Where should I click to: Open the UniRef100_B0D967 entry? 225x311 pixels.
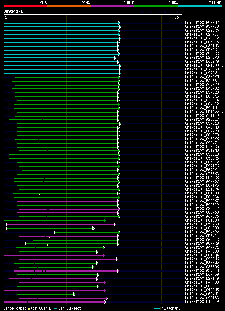pyautogui.click(x=202, y=201)
